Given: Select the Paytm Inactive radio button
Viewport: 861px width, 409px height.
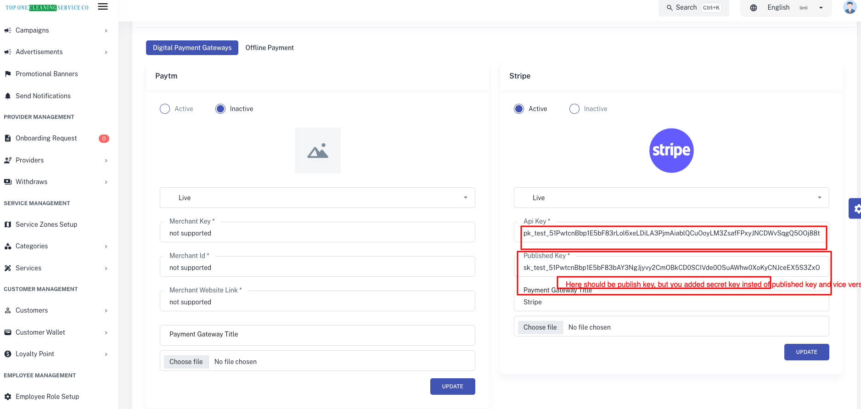Looking at the screenshot, I should point(220,109).
